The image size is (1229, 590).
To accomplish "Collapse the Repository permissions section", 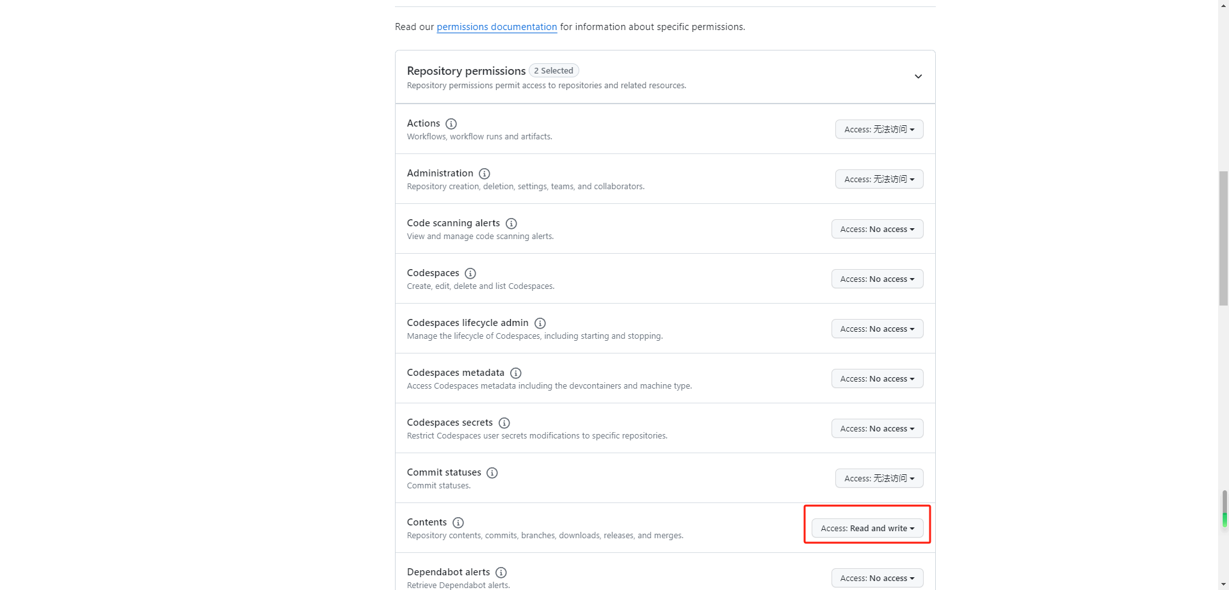I will click(918, 77).
